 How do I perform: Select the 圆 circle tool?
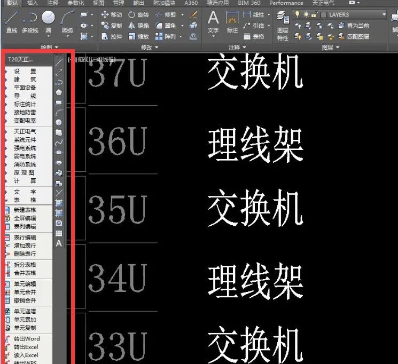pos(48,22)
